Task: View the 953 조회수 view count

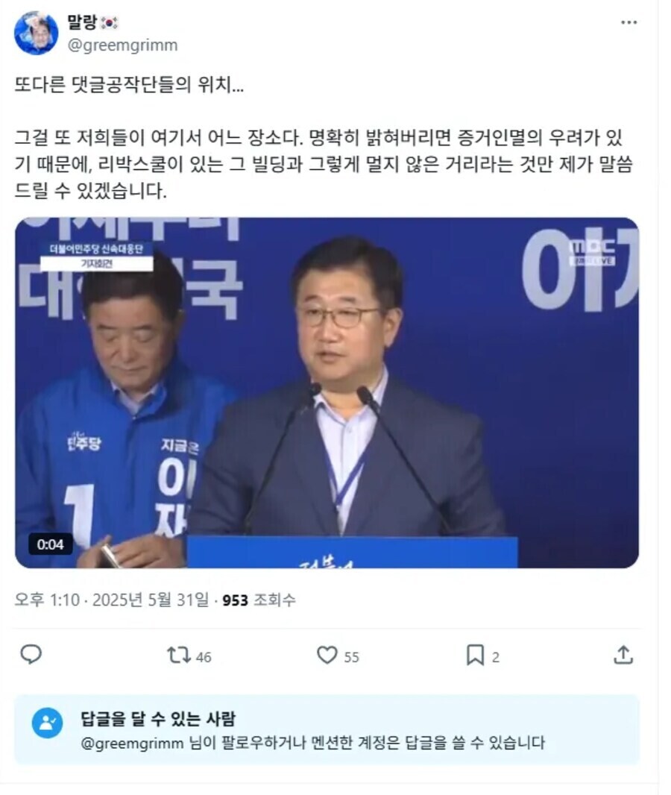Action: [x=259, y=600]
